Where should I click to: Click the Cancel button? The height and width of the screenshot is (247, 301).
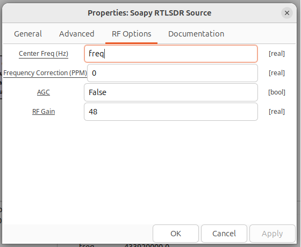coord(224,234)
